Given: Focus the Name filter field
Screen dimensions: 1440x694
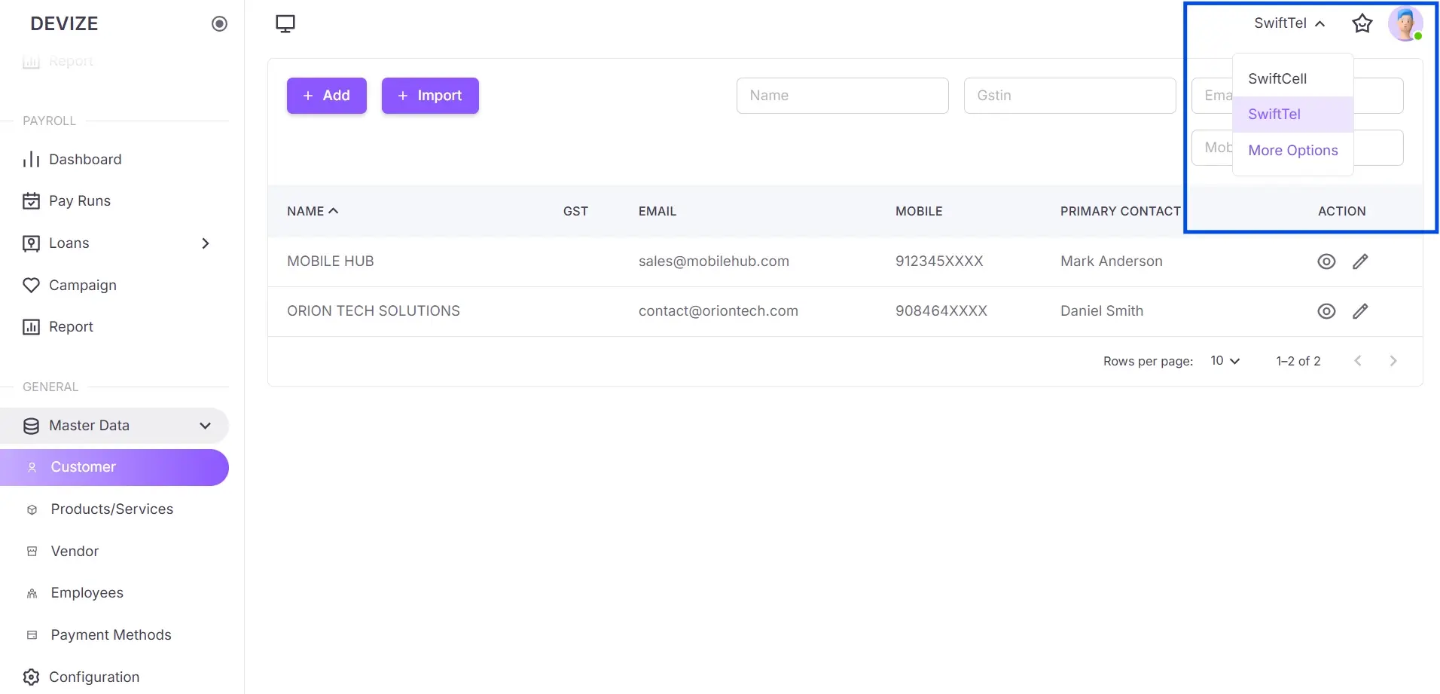Looking at the screenshot, I should (x=842, y=96).
